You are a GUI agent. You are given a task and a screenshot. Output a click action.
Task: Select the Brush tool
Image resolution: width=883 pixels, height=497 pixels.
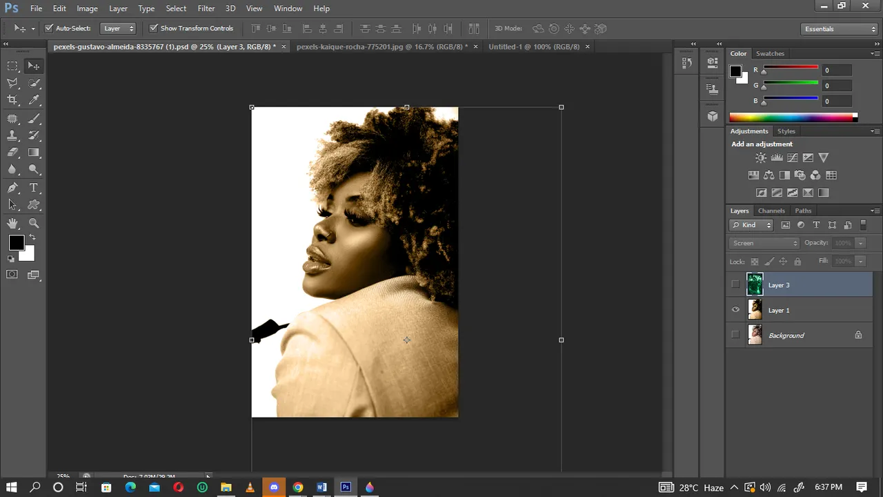pyautogui.click(x=34, y=118)
